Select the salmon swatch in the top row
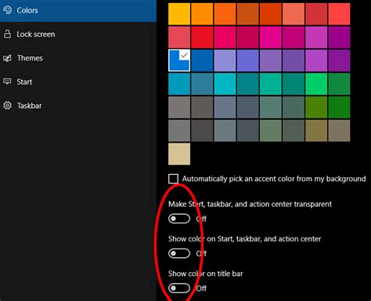Viewport: 371px width, 301px height. [x=294, y=14]
